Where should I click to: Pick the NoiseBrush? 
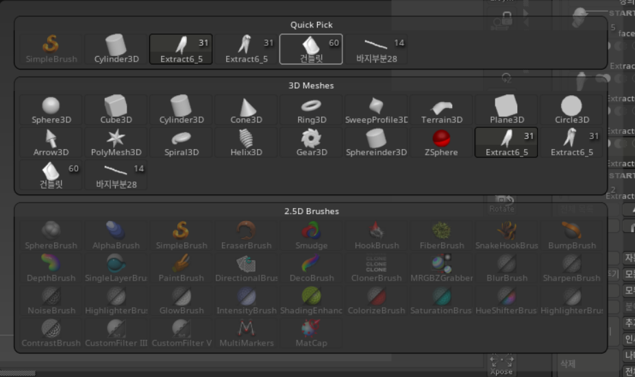pos(51,300)
